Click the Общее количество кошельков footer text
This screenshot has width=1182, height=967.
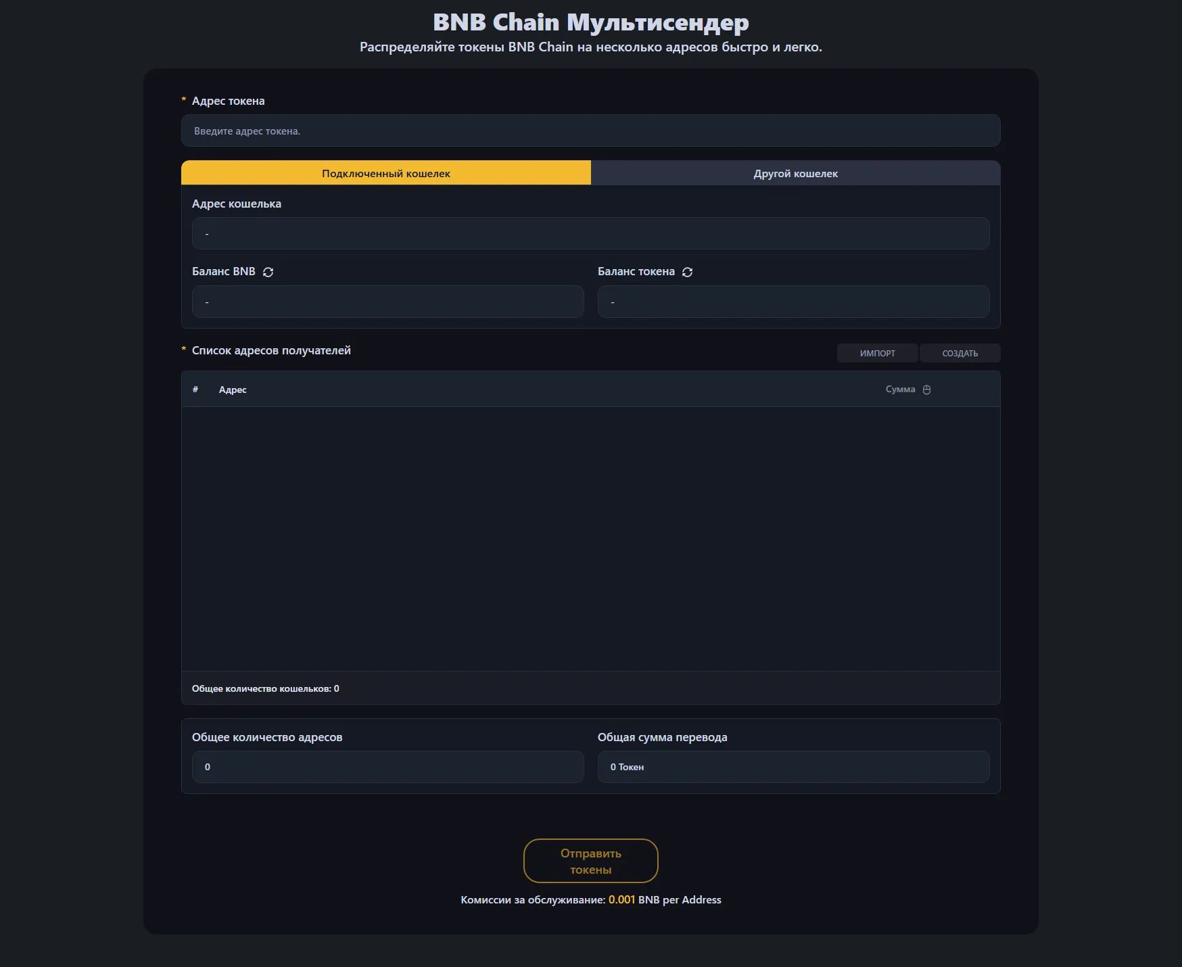pyautogui.click(x=266, y=688)
